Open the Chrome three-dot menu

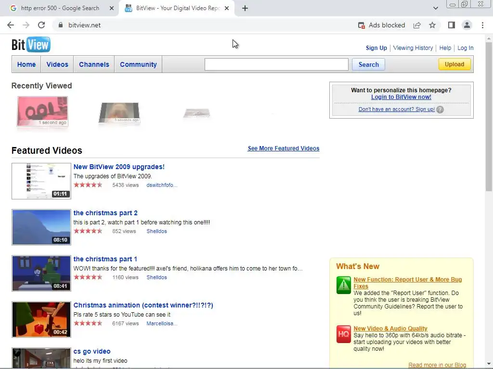pyautogui.click(x=482, y=25)
